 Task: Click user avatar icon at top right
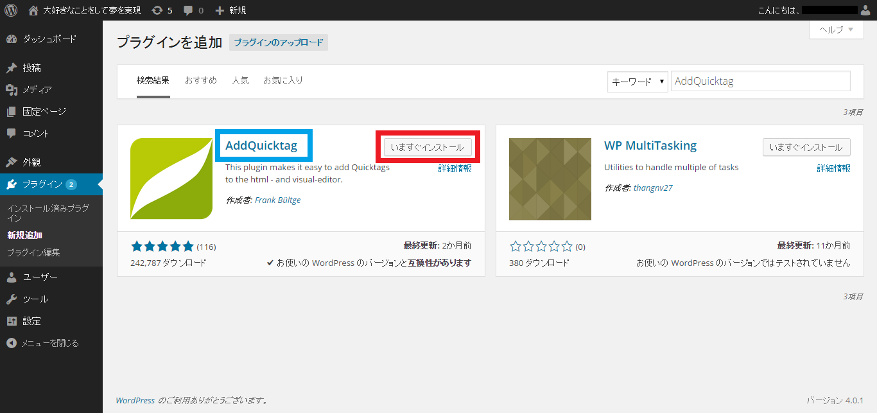pyautogui.click(x=865, y=10)
